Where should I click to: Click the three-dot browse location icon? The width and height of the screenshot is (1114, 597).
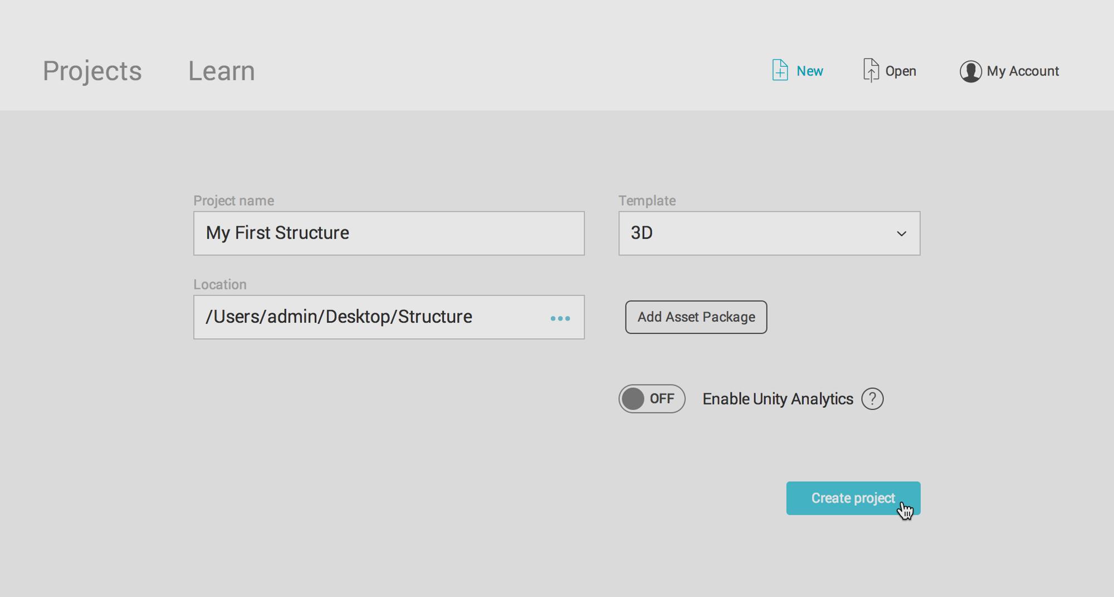(x=560, y=318)
